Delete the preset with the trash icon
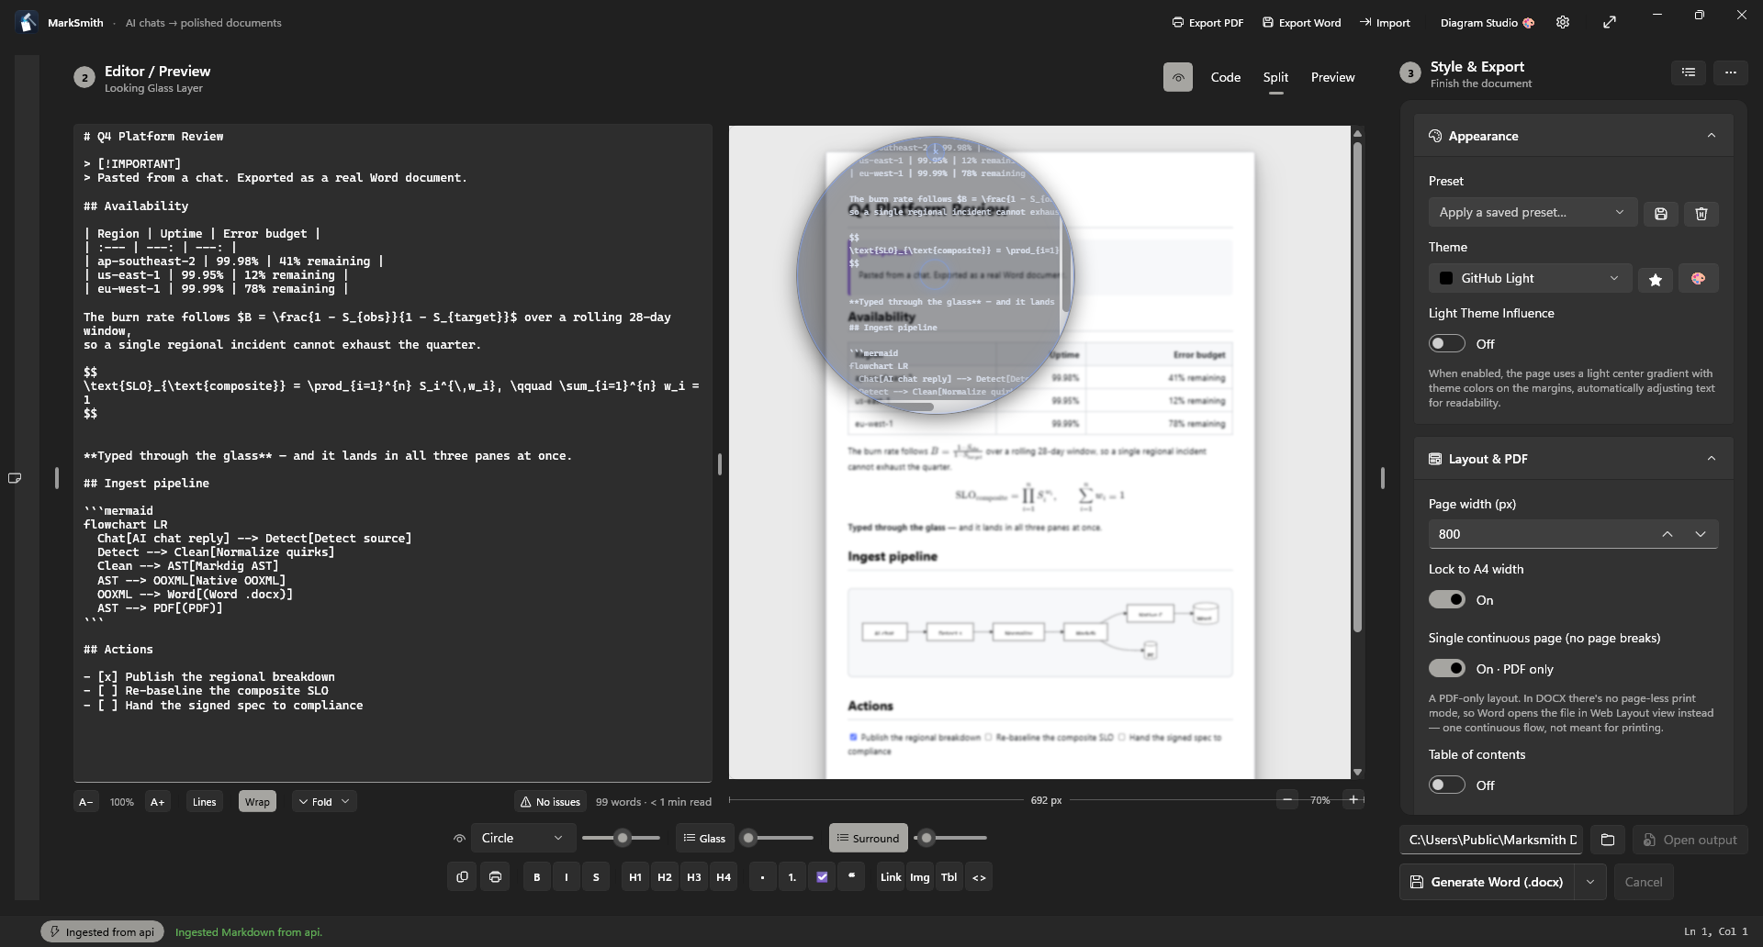This screenshot has width=1763, height=947. (x=1701, y=214)
